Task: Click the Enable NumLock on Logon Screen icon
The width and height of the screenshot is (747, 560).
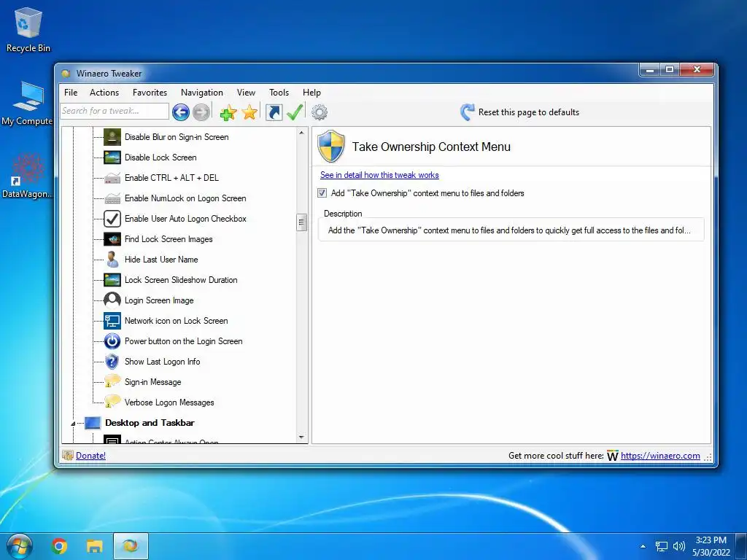Action: [112, 198]
